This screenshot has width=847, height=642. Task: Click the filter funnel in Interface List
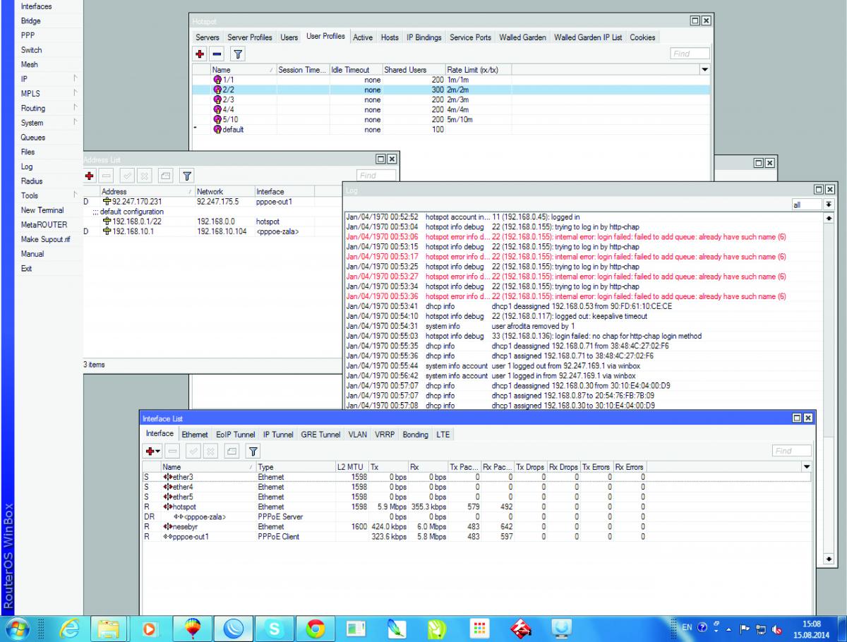pyautogui.click(x=251, y=451)
